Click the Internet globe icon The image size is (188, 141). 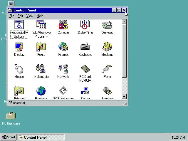[x=63, y=47]
